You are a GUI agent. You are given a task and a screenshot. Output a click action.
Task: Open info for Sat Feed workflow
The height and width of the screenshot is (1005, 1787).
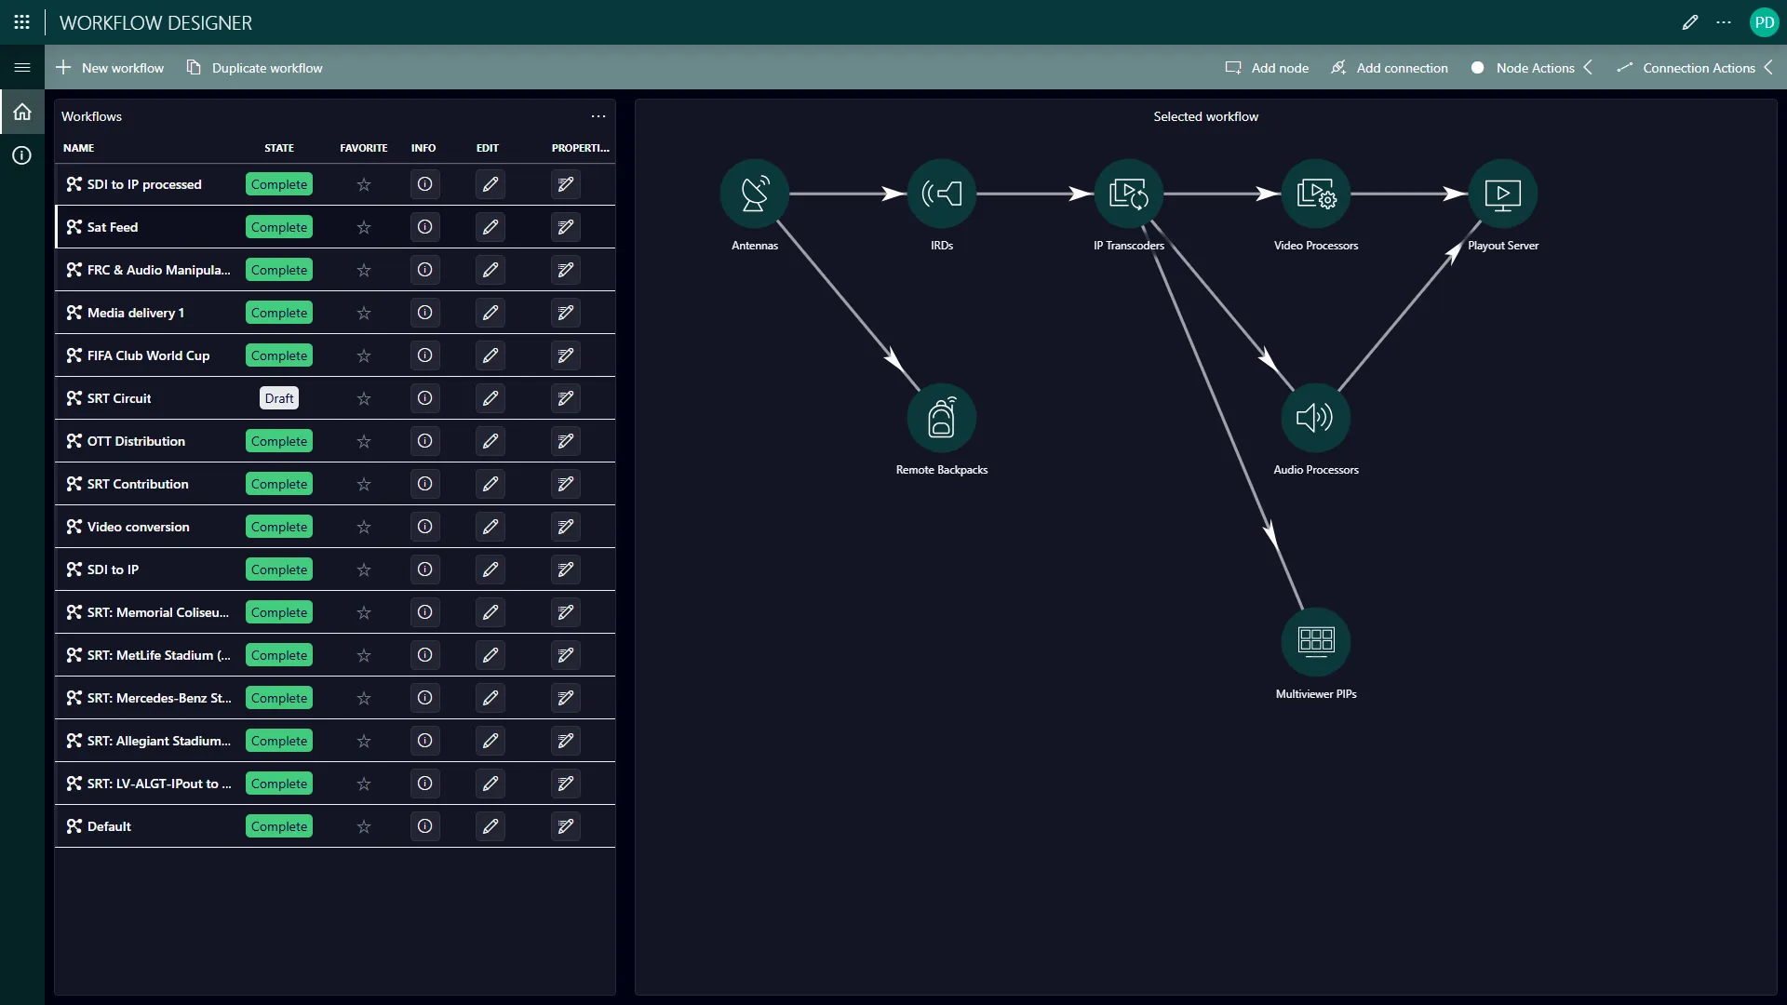424,227
